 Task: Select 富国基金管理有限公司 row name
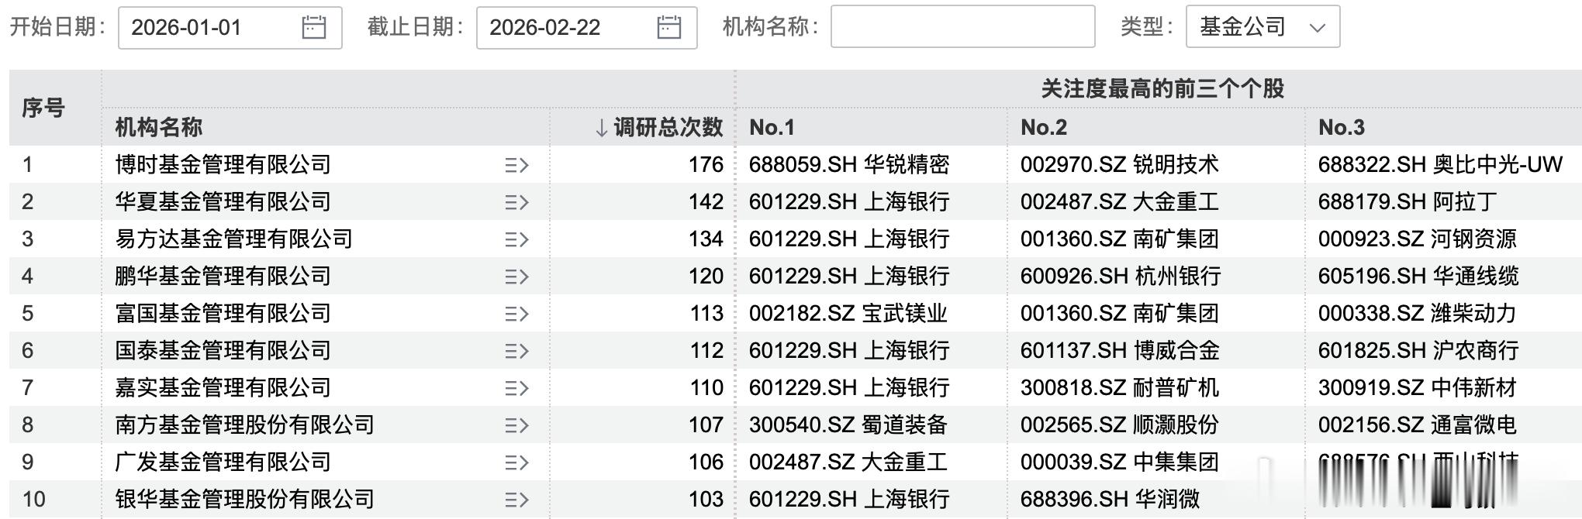[x=223, y=313]
